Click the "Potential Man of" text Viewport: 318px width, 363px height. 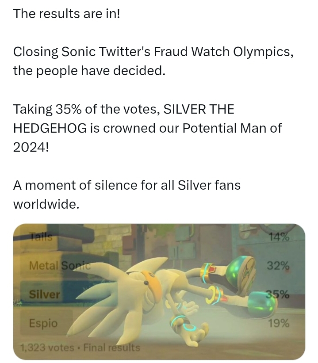pos(232,128)
